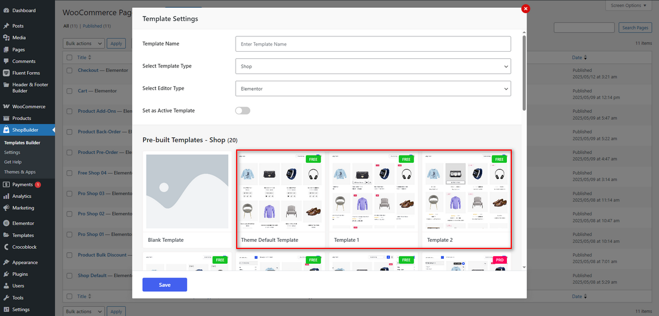This screenshot has width=659, height=316.
Task: Check the select-all box beside Title header
Action: [x=69, y=57]
